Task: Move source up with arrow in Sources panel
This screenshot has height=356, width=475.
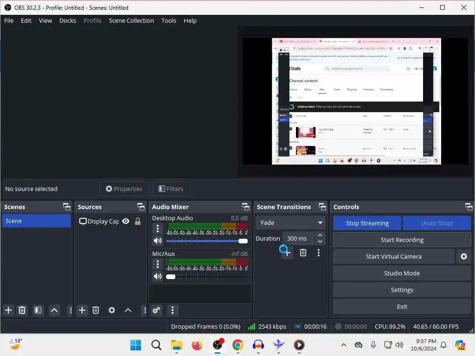Action: (x=128, y=310)
